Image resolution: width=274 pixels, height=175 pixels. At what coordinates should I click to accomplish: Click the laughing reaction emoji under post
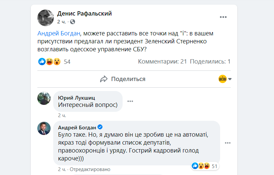click(49, 62)
